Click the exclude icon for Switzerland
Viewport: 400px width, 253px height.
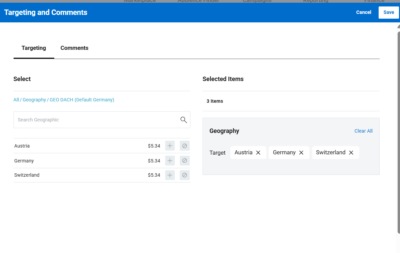click(x=185, y=175)
